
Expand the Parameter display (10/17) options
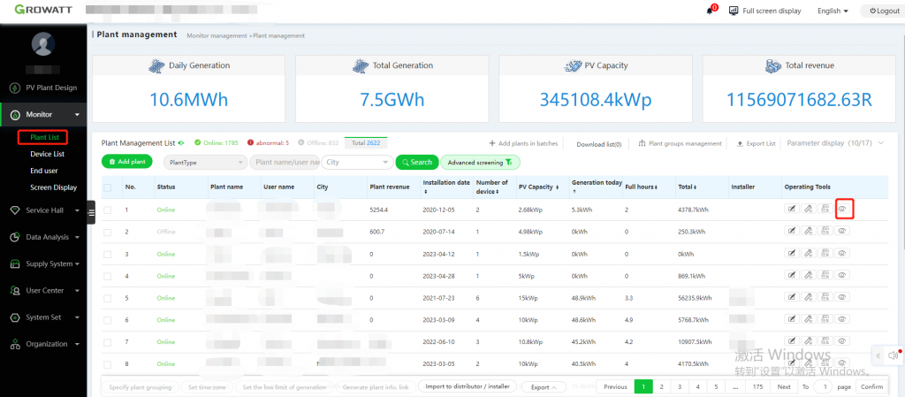coord(835,143)
